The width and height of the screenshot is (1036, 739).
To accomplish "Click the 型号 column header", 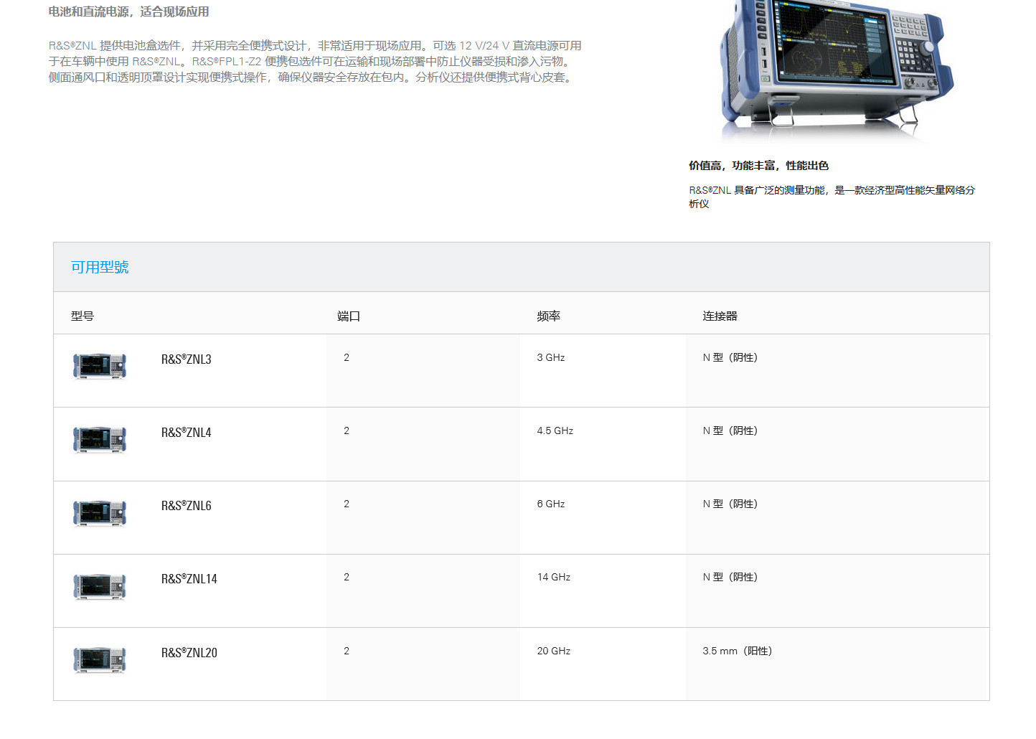I will pyautogui.click(x=83, y=316).
